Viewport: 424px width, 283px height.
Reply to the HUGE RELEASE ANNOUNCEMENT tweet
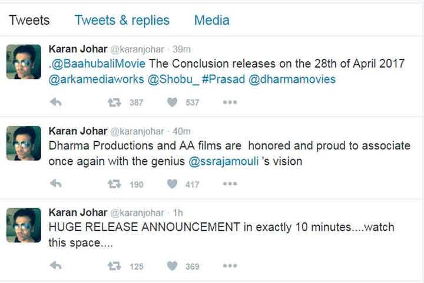[x=56, y=266]
